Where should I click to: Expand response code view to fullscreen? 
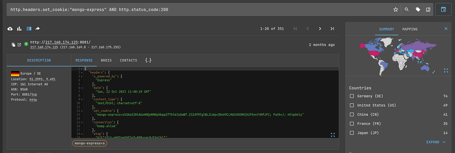point(333,135)
